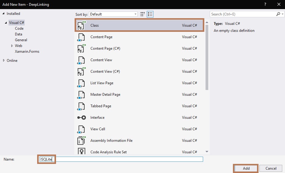Collapse the Installed tree node

(x=3, y=14)
